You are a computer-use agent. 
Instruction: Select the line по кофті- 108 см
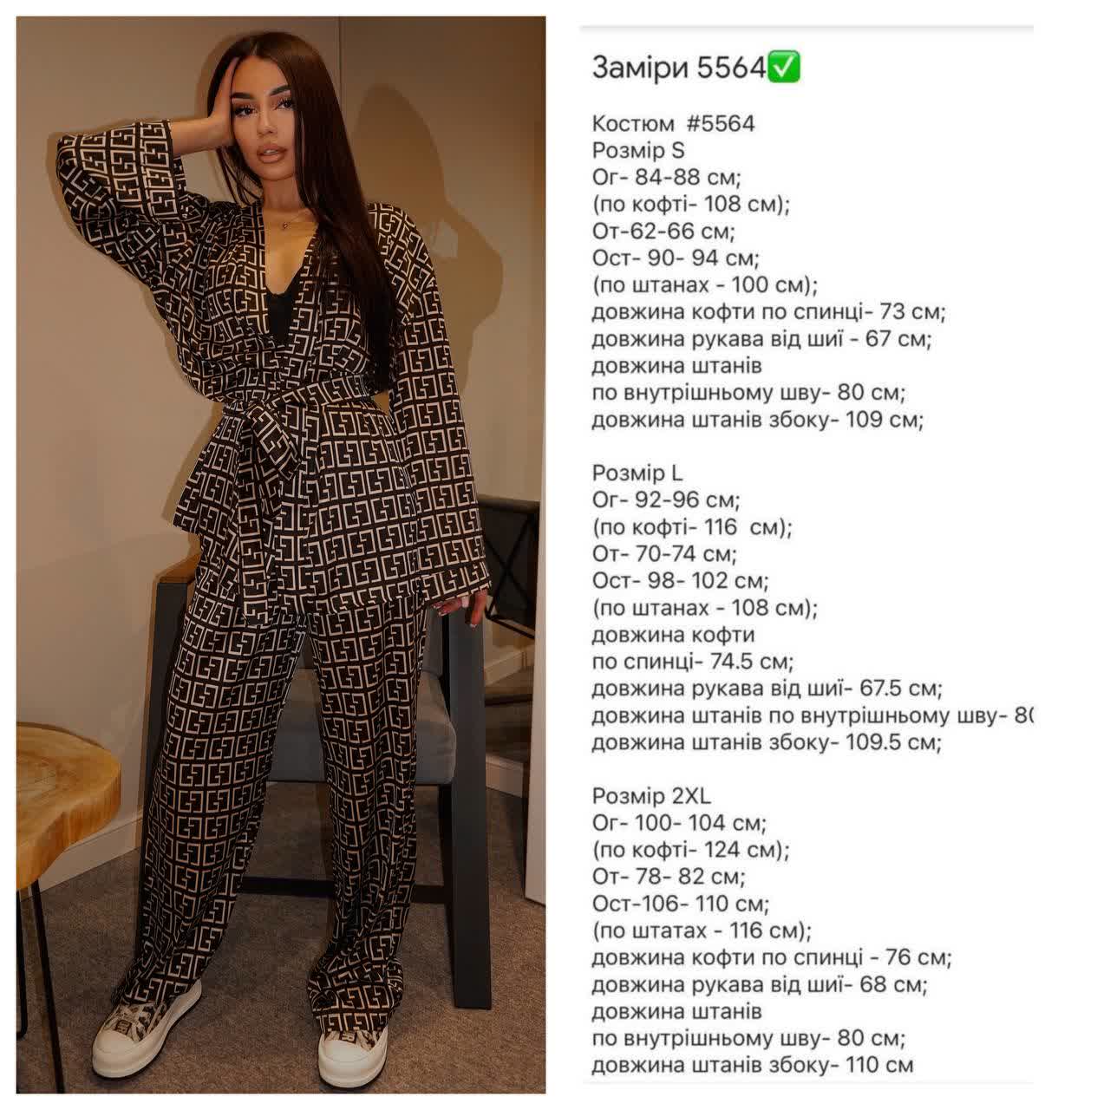(x=691, y=204)
